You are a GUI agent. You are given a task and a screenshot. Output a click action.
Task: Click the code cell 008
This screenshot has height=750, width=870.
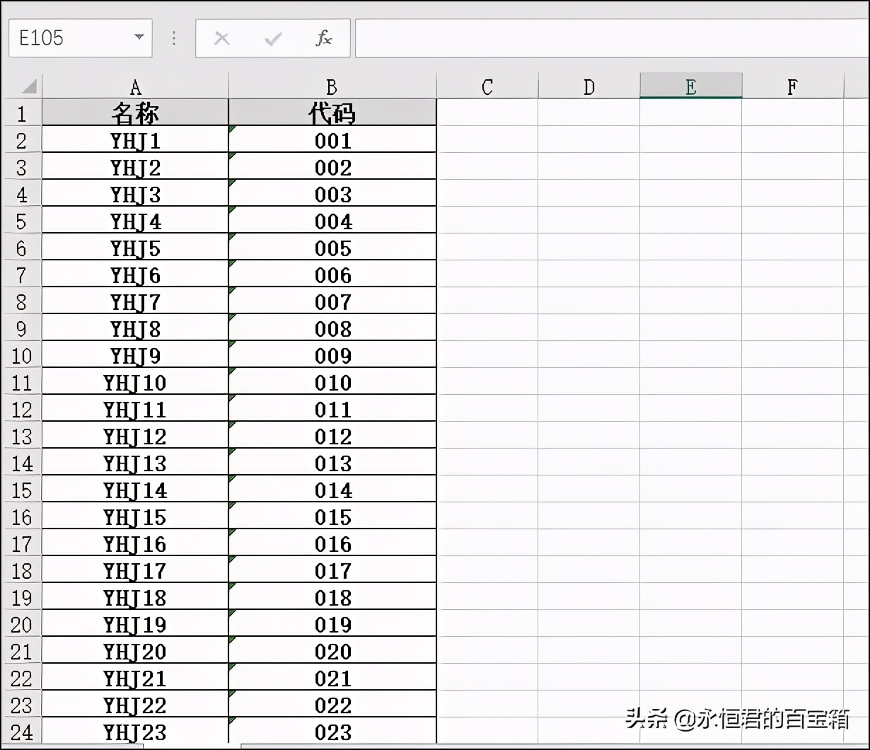pyautogui.click(x=332, y=328)
